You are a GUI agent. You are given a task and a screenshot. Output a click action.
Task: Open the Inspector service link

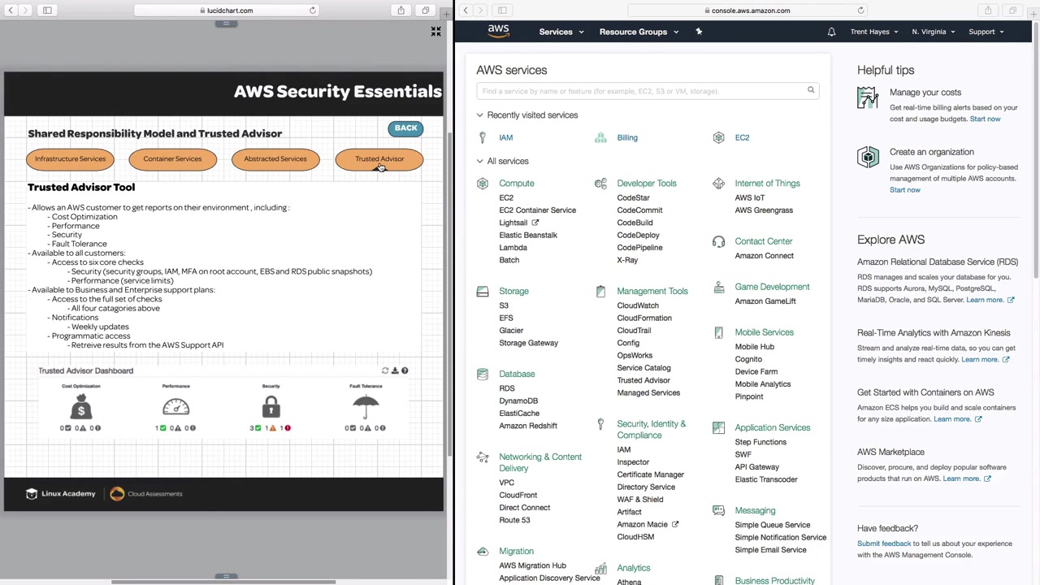(633, 462)
